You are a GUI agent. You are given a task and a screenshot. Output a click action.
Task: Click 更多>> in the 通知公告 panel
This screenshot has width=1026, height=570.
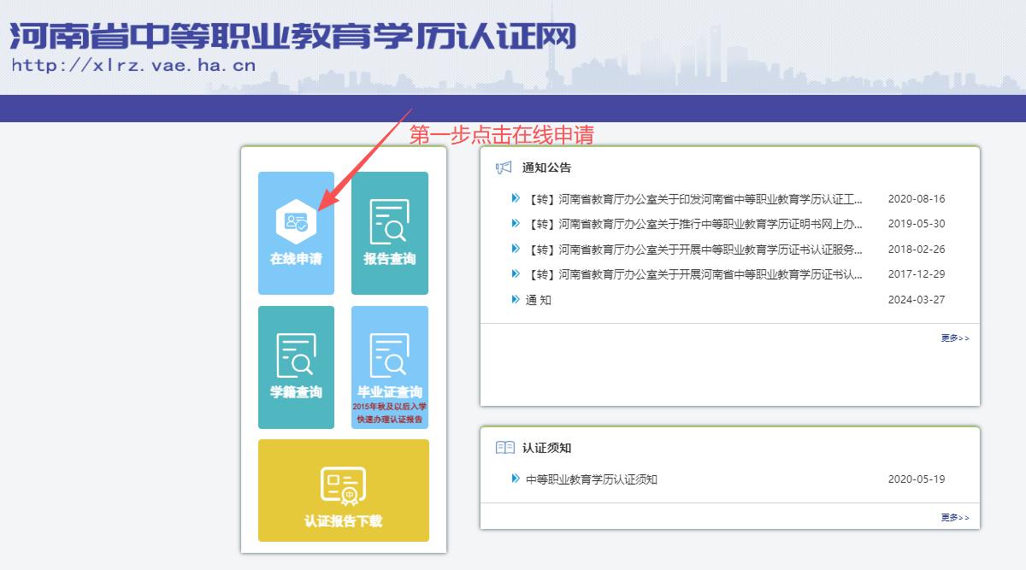click(x=955, y=338)
